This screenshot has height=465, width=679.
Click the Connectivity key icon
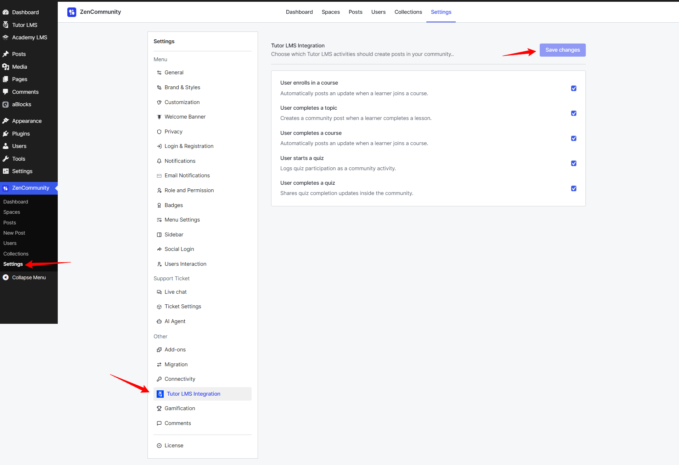(x=159, y=379)
